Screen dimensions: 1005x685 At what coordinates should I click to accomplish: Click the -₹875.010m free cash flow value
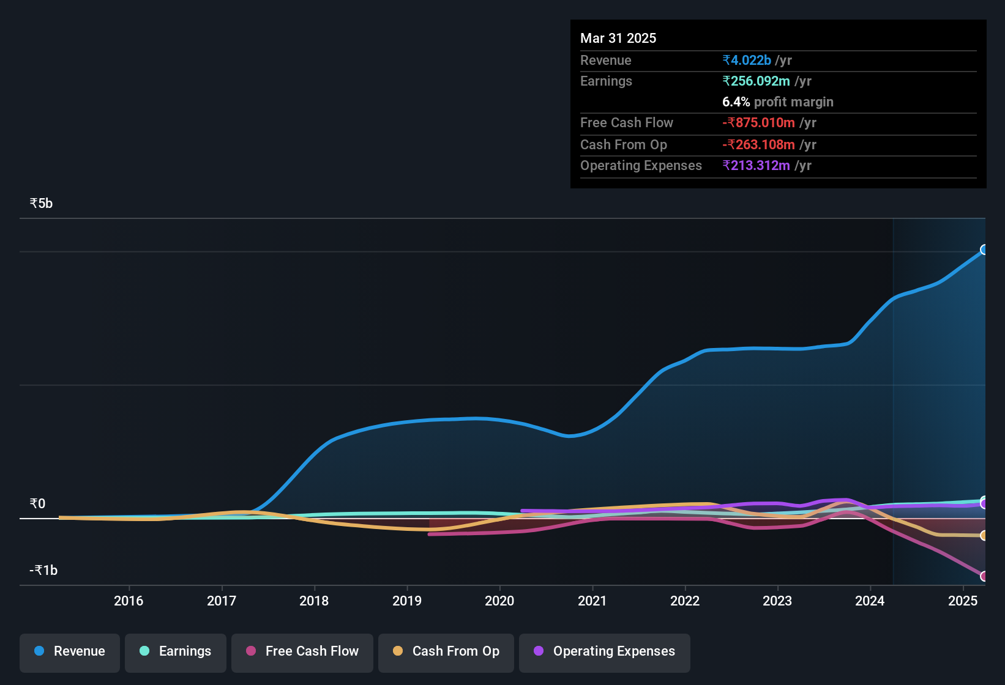758,122
